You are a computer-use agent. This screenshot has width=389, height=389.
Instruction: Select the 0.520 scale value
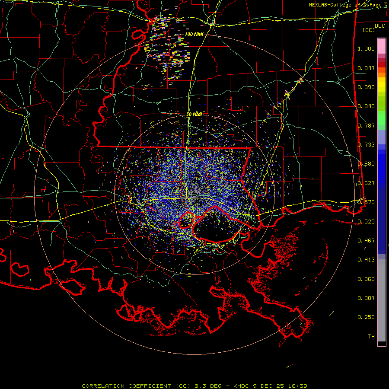tap(366, 222)
